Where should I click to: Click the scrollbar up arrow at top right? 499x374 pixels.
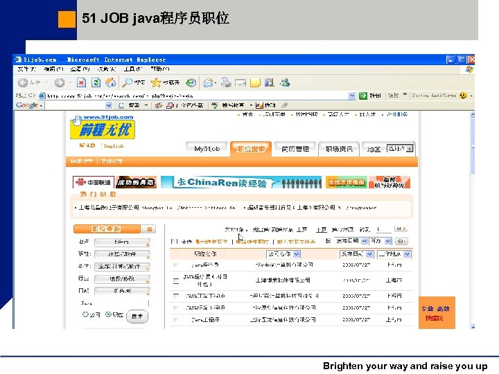473,114
